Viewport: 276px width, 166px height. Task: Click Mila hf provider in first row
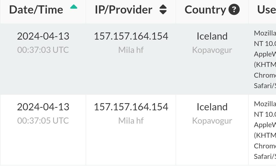tap(131, 50)
